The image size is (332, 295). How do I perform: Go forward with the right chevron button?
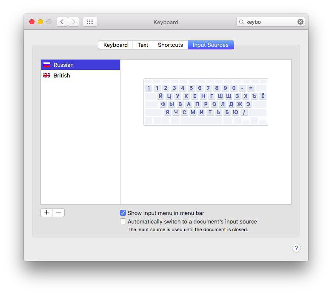74,22
